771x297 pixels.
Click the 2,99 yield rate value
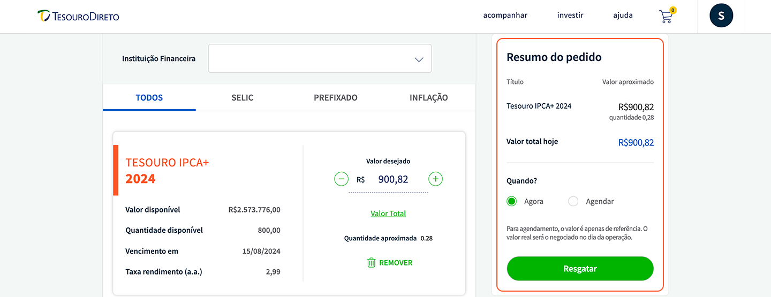click(x=273, y=272)
